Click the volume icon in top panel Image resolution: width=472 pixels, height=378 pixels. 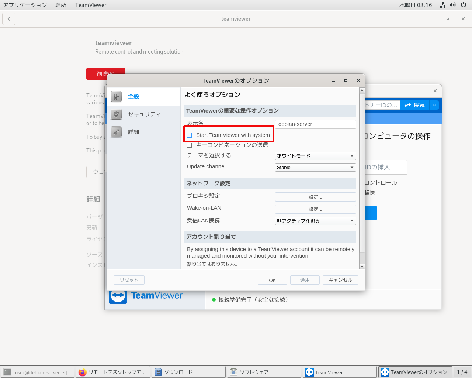(453, 5)
